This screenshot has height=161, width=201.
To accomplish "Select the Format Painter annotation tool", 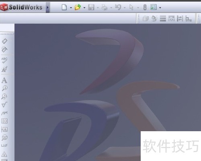I will 4,69.
